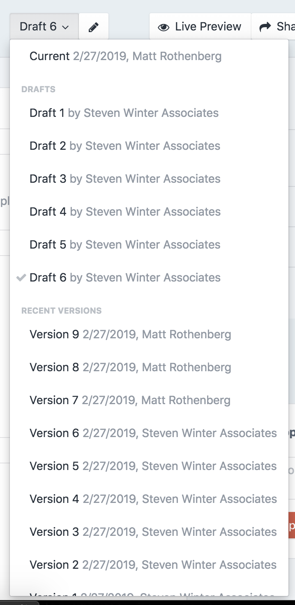The width and height of the screenshot is (295, 605).
Task: Open the Draft 6 version dropdown
Action: tap(43, 26)
